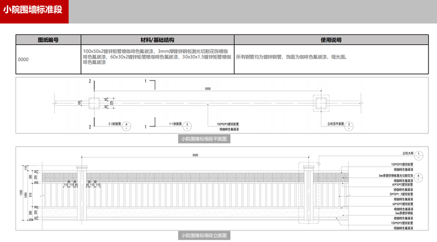This screenshot has height=242, width=437.
Task: Click the '5000' dimension in plan view
Action: point(208,89)
